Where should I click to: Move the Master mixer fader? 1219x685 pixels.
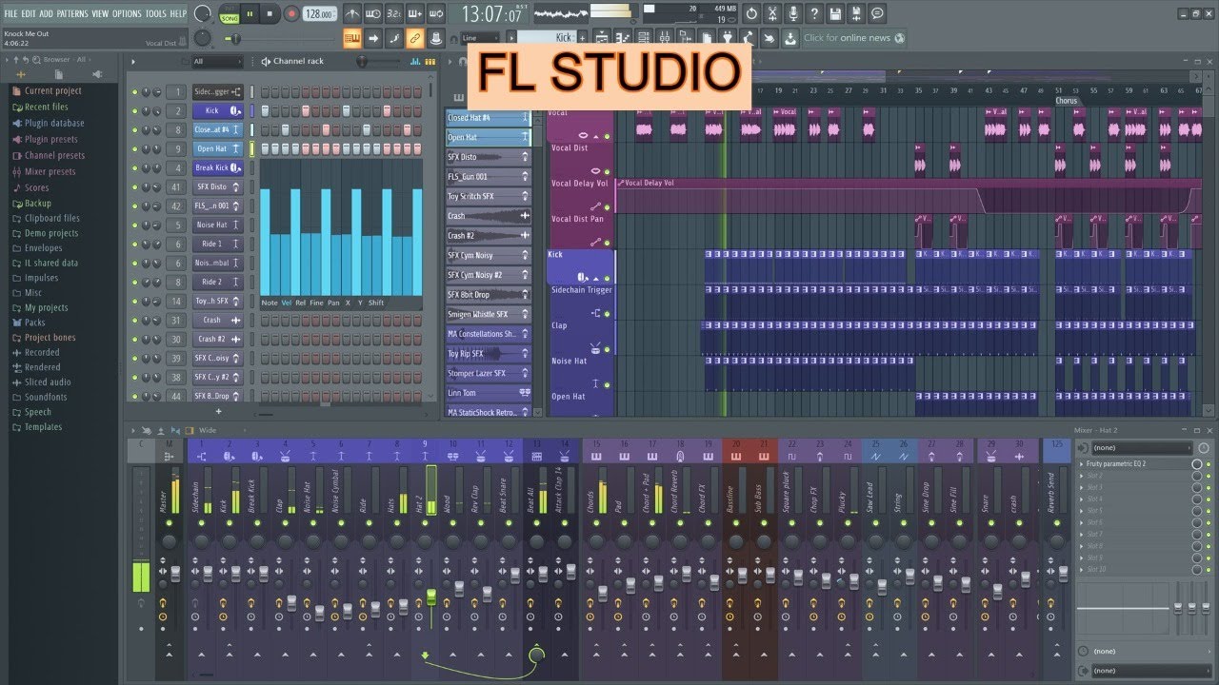(x=175, y=576)
